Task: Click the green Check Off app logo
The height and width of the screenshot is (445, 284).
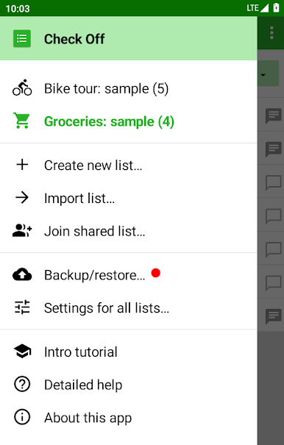Action: [22, 38]
